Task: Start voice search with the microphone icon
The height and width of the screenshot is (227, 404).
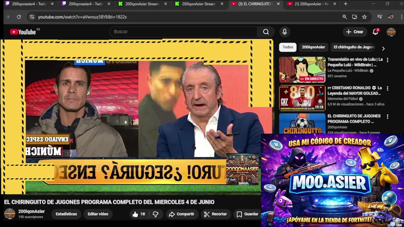Action: coord(285,32)
